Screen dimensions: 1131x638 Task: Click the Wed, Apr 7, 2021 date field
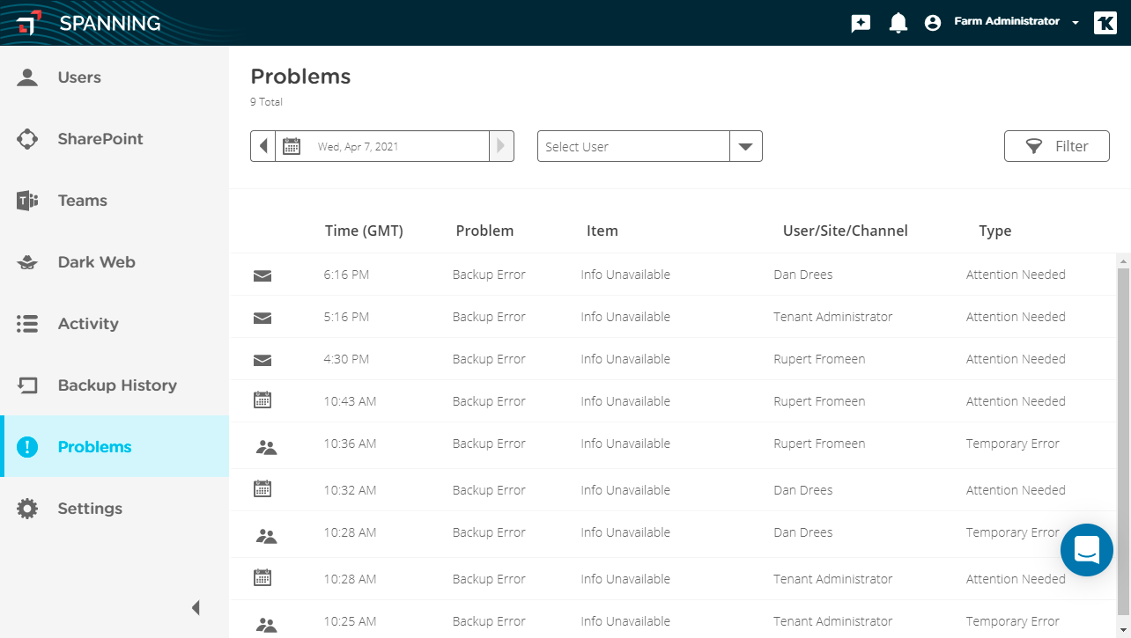tap(382, 146)
